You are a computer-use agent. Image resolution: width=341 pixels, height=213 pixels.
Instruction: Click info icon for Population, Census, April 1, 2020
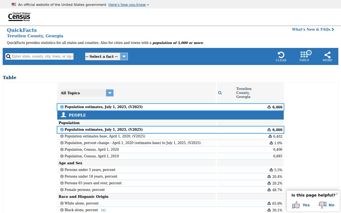coord(62,150)
